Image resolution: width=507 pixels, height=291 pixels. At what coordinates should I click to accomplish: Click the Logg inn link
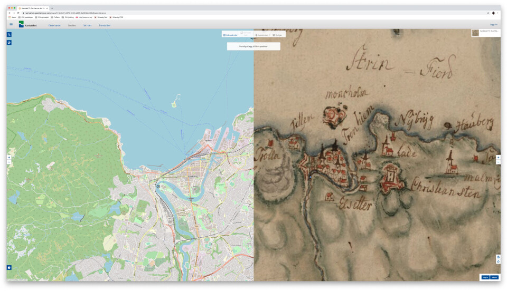(493, 25)
